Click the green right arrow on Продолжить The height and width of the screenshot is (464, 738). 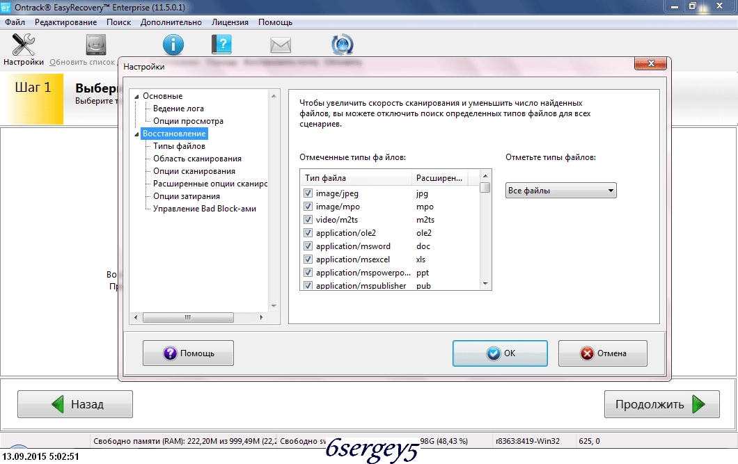pyautogui.click(x=698, y=404)
